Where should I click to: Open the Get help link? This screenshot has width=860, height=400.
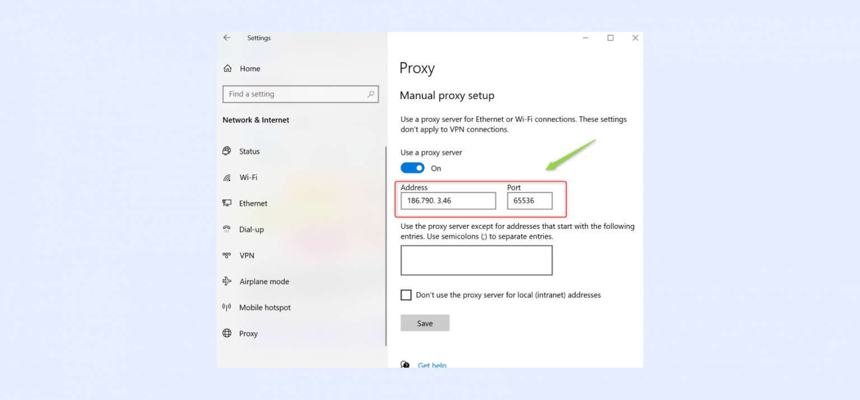click(432, 365)
